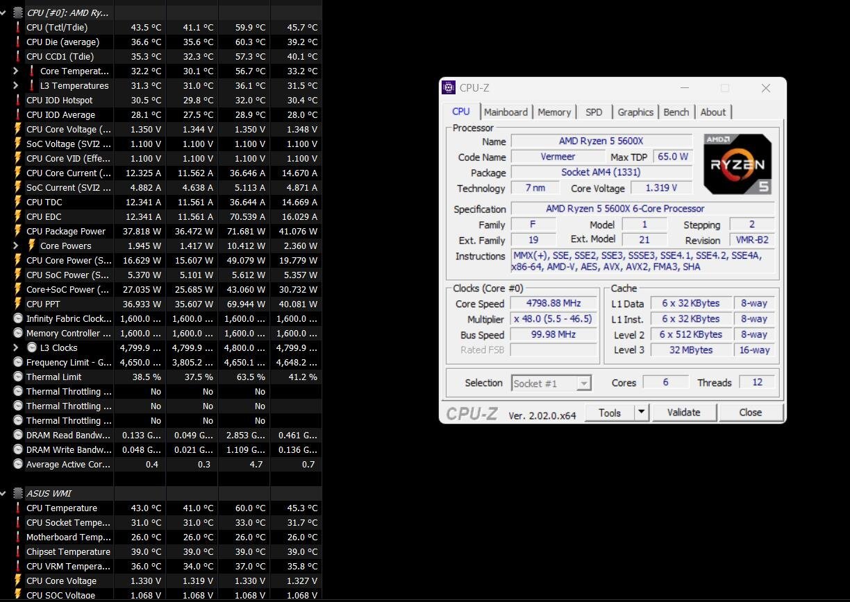Select the CPU SoC Power sensor row
The height and width of the screenshot is (602, 850).
click(160, 275)
